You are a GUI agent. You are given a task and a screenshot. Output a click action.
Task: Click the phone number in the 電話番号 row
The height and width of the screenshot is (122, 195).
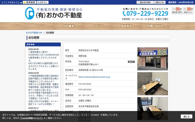point(85,84)
